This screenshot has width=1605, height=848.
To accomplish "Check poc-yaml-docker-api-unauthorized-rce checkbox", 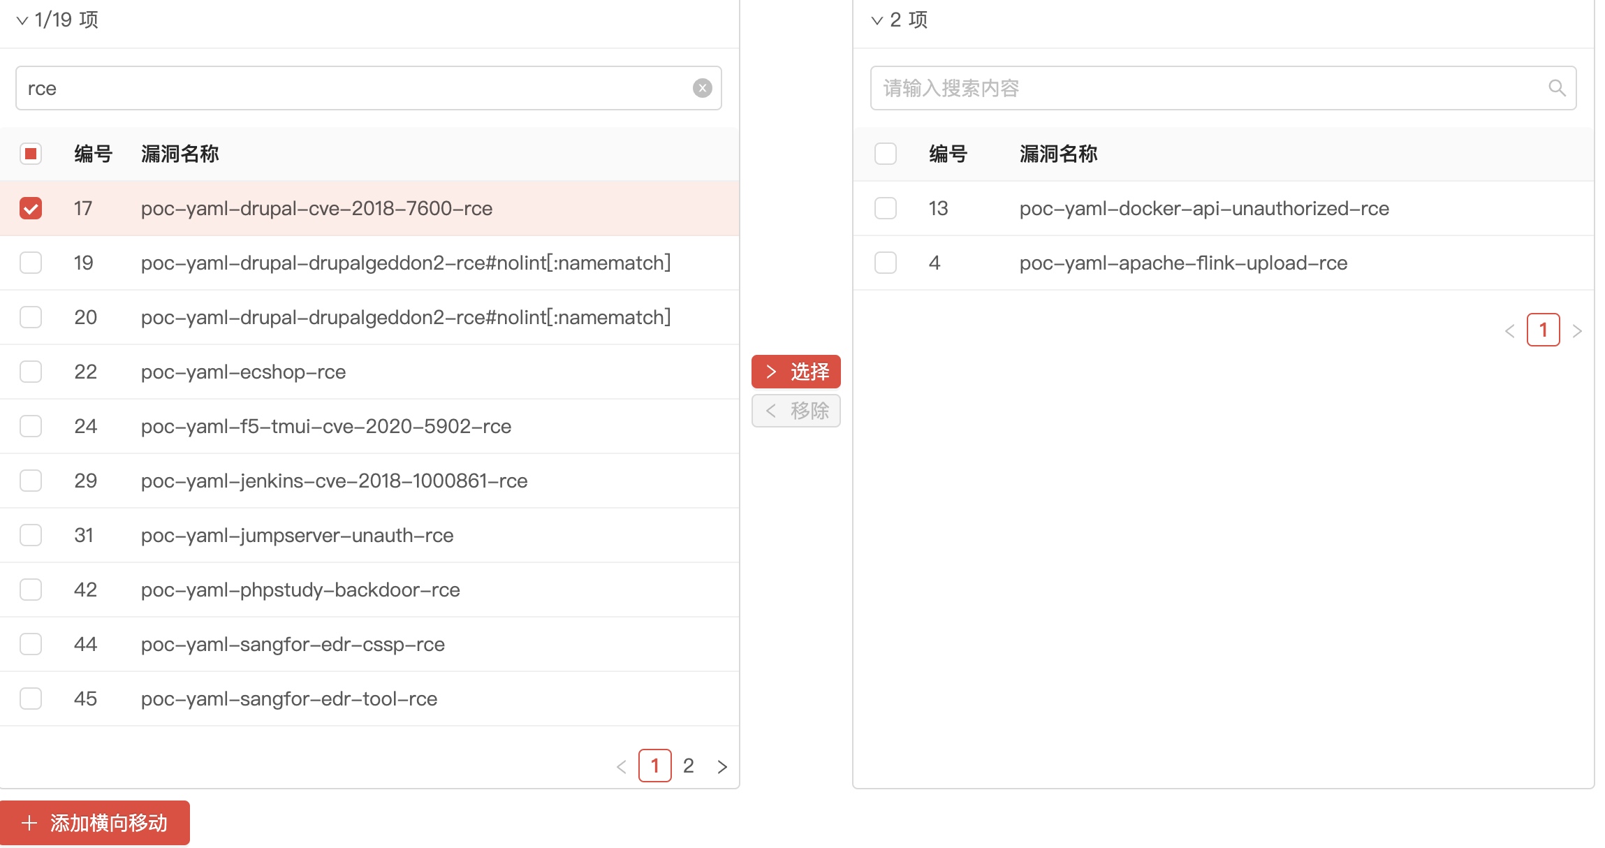I will click(x=886, y=208).
